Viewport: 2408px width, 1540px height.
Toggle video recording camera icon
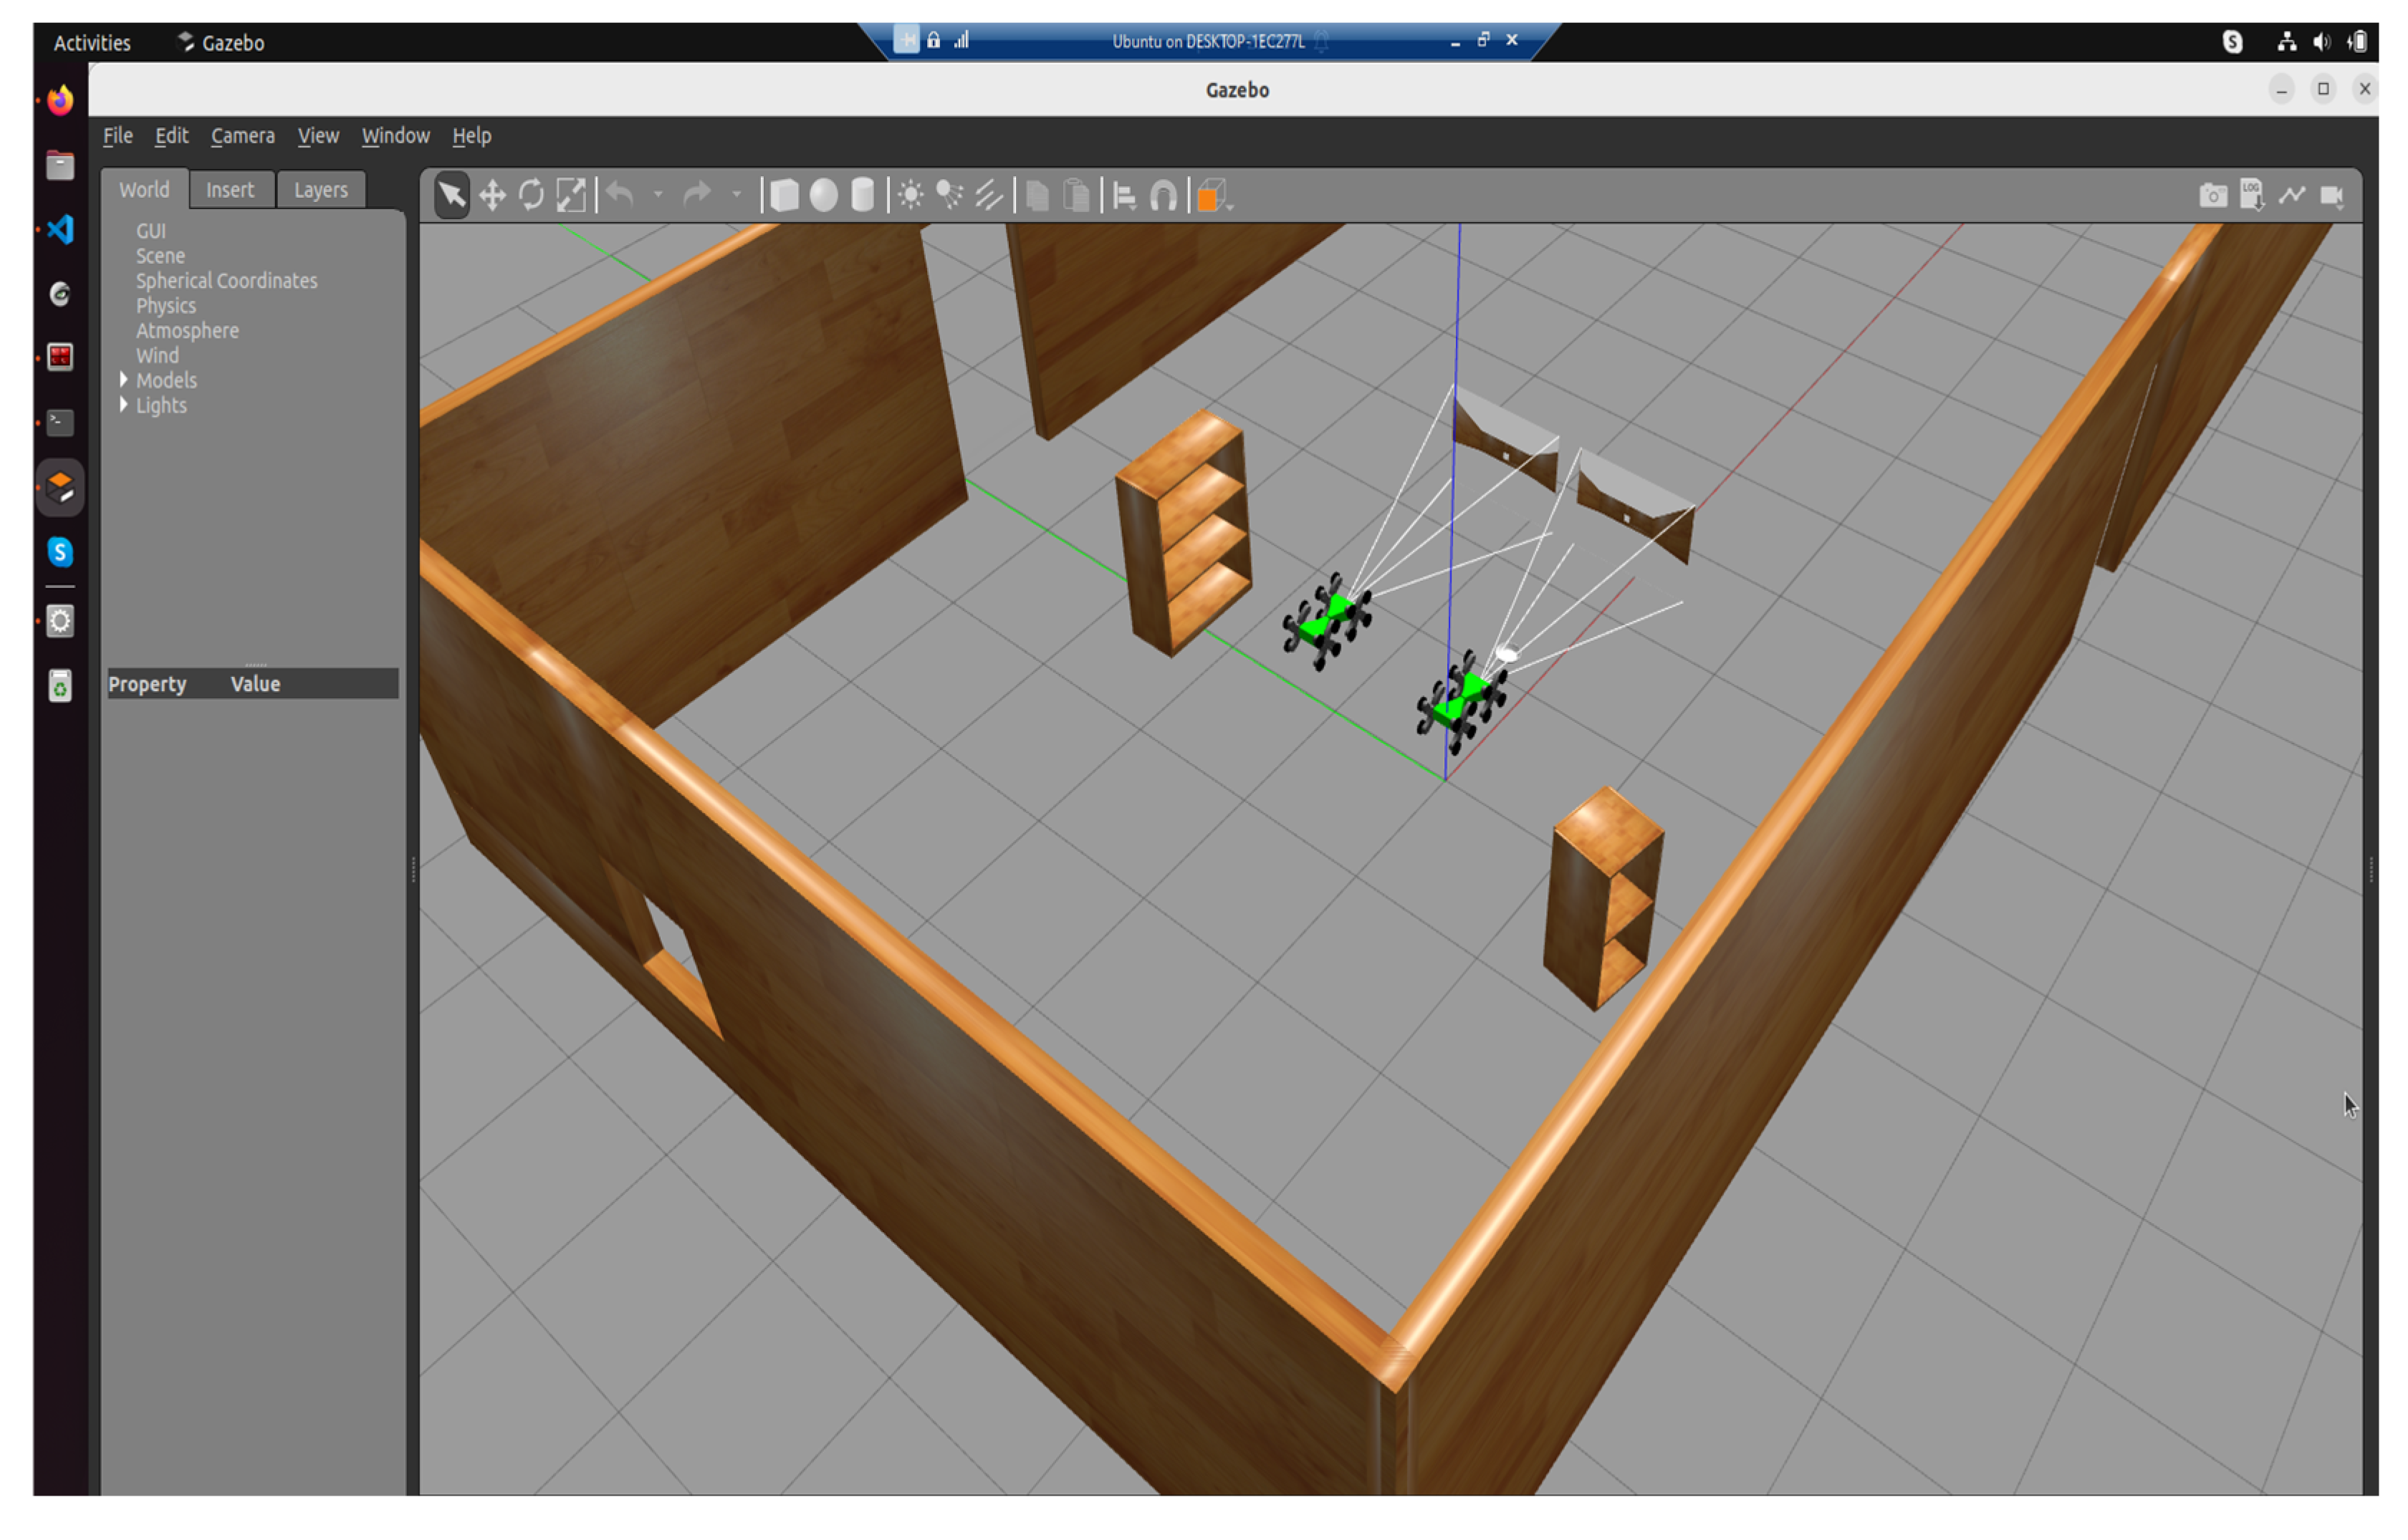2332,196
